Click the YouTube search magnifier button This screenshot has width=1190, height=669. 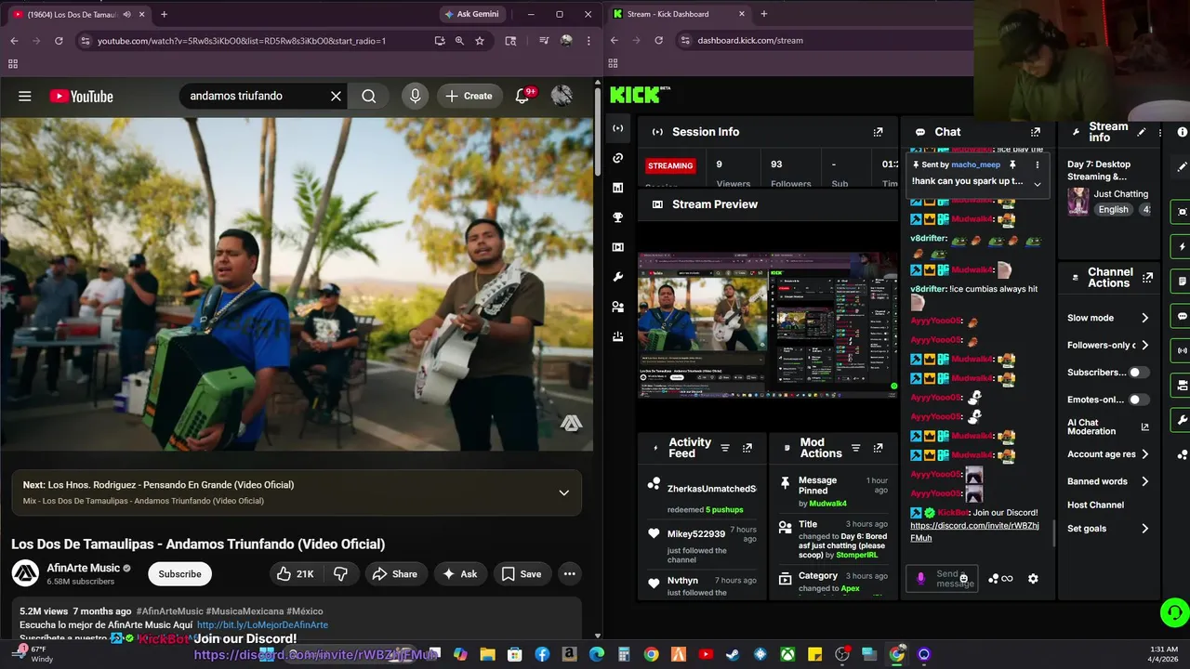click(x=369, y=96)
